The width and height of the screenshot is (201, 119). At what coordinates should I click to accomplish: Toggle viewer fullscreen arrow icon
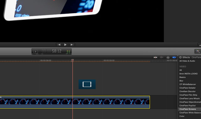pyautogui.click(x=200, y=45)
